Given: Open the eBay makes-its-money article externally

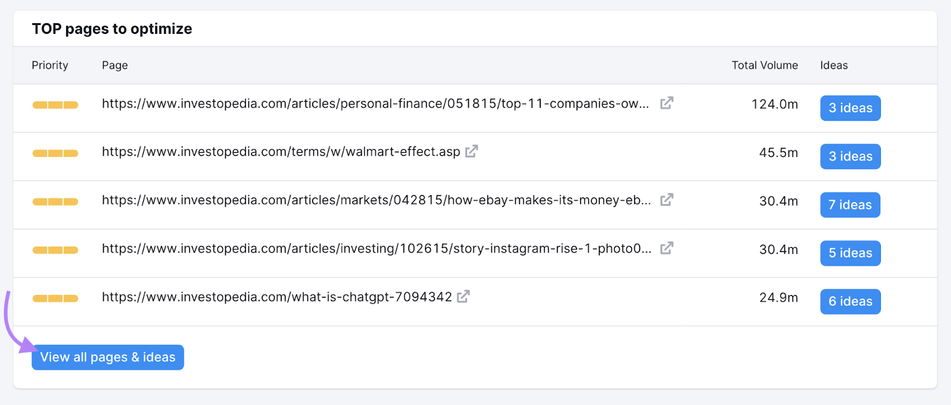Looking at the screenshot, I should [x=666, y=200].
